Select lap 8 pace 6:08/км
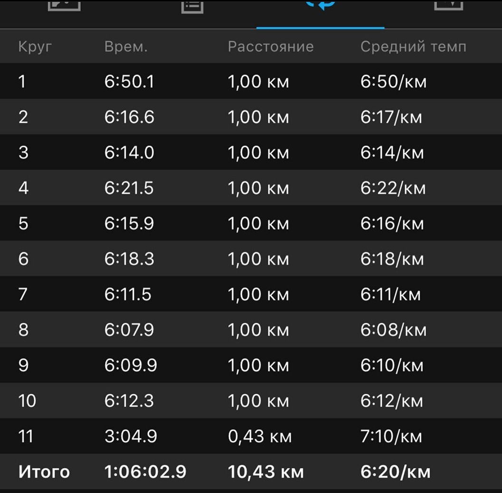This screenshot has width=502, height=493. click(393, 329)
